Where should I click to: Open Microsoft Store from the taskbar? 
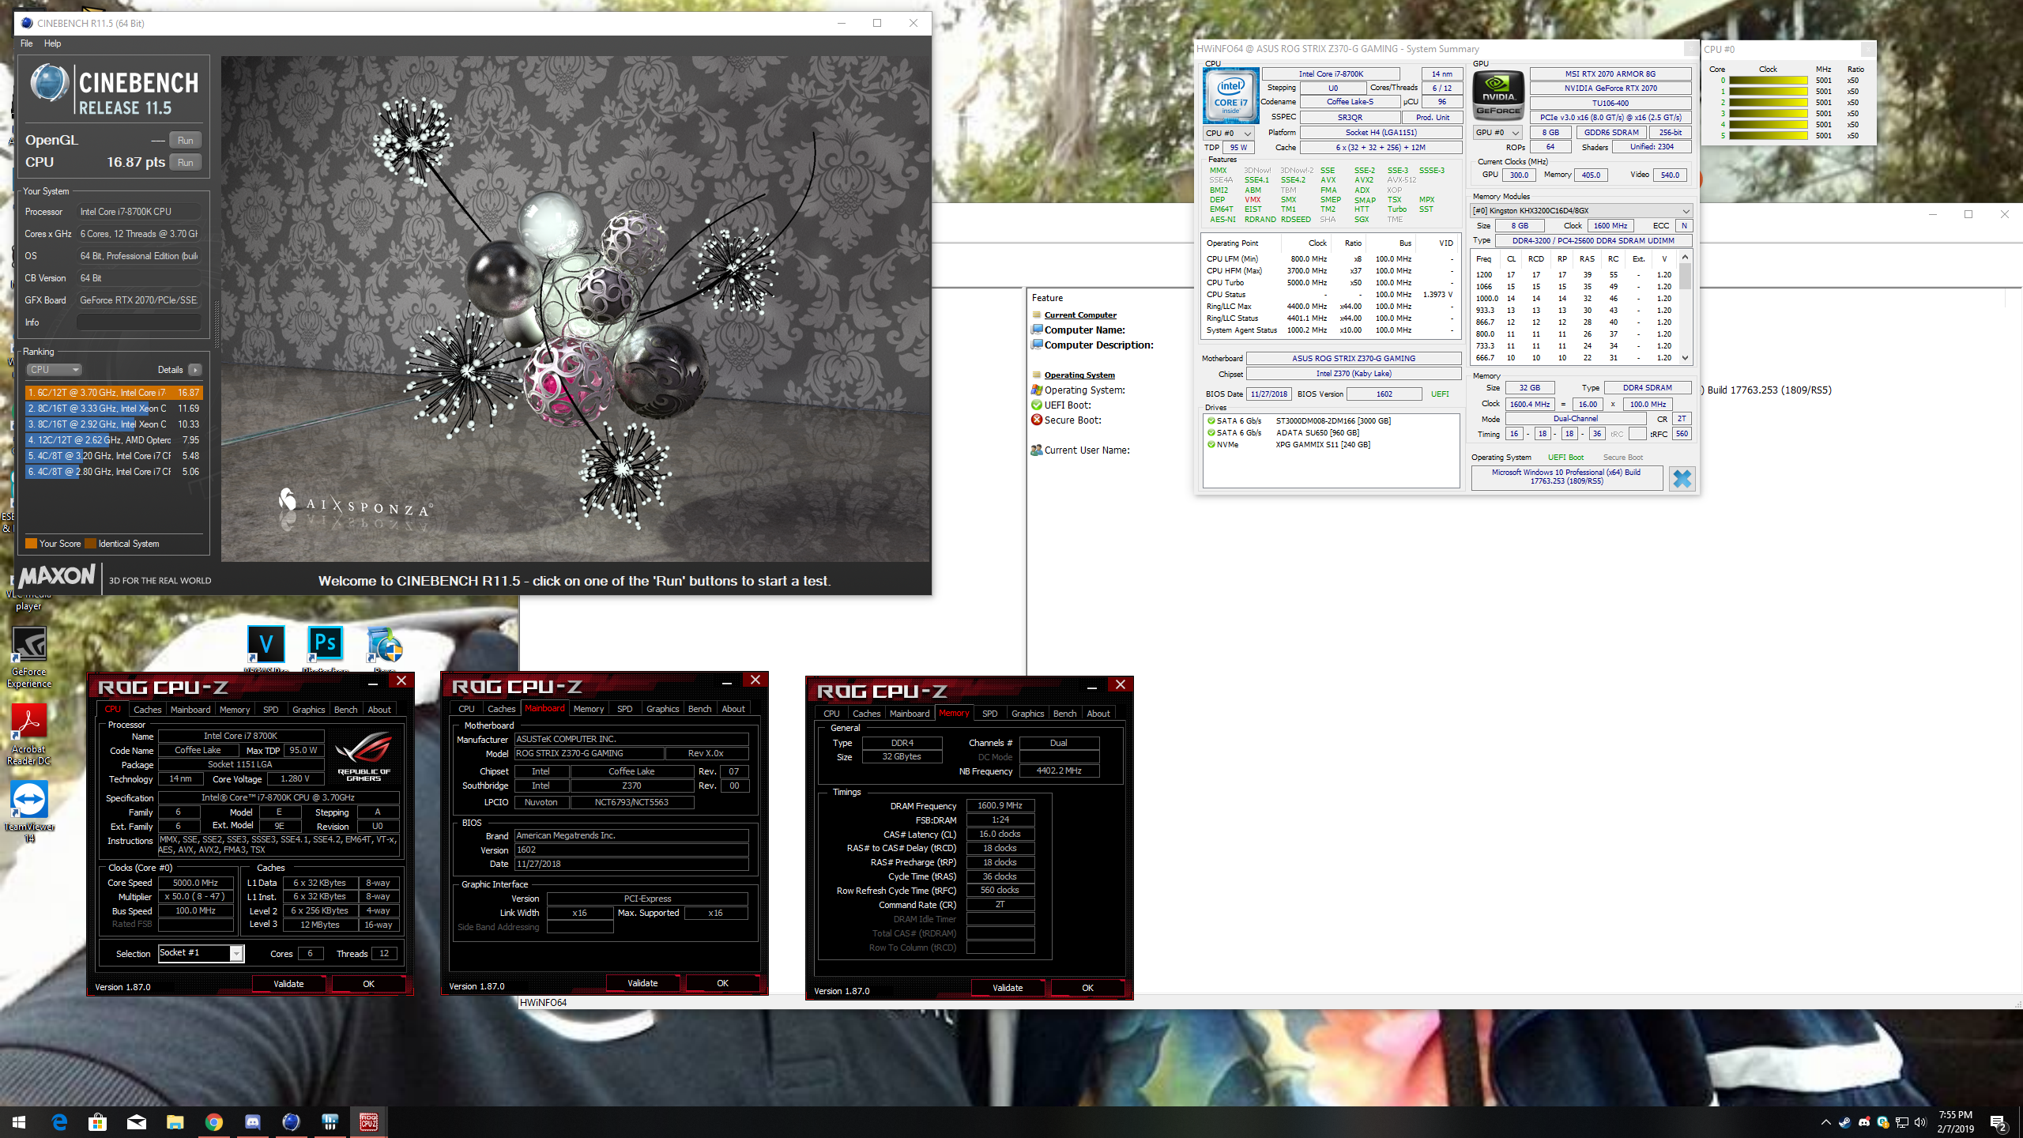tap(97, 1121)
